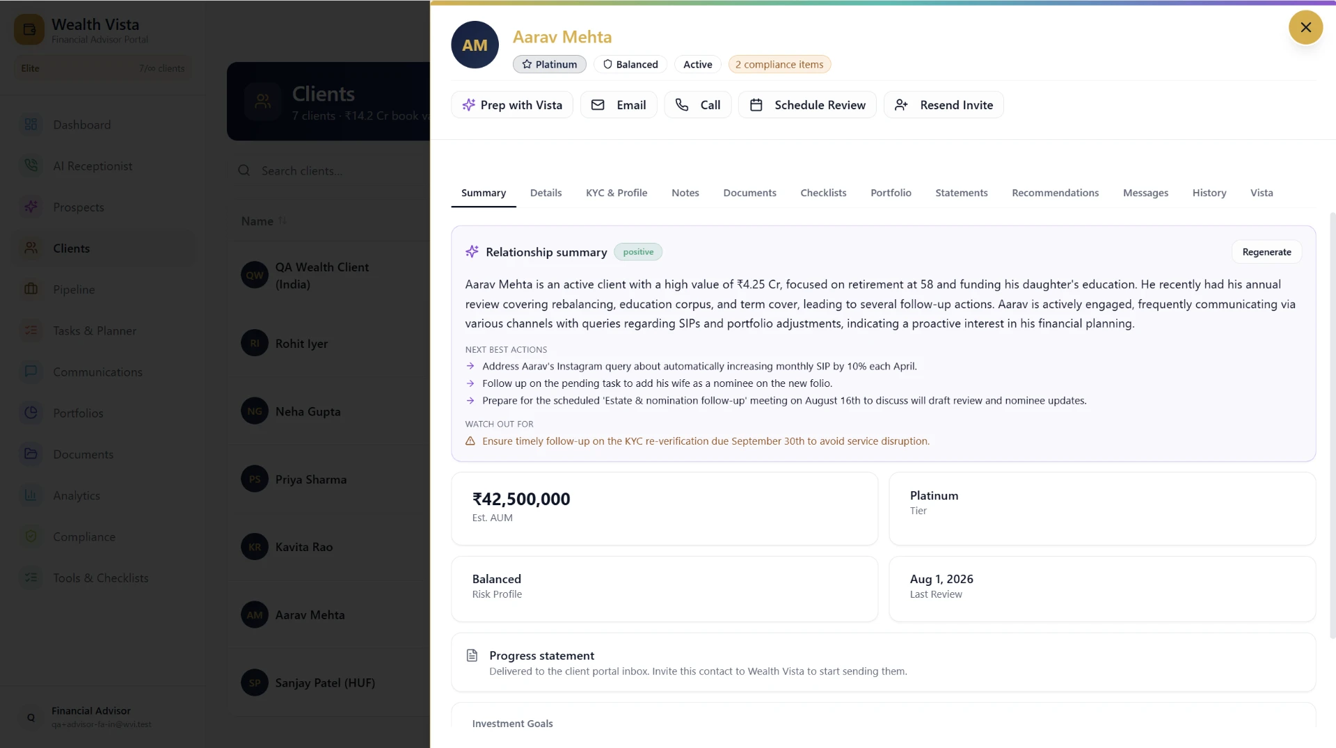The image size is (1336, 748).
Task: Open the Recommendations tab
Action: [x=1055, y=193]
